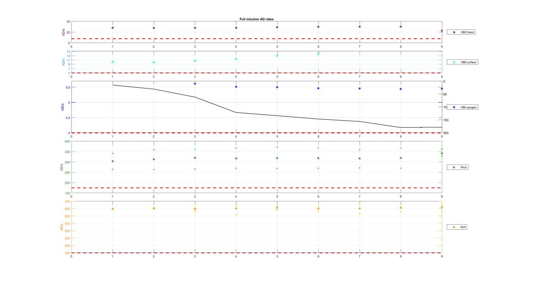Click the VBD bleed marker at mission 8

401,26
